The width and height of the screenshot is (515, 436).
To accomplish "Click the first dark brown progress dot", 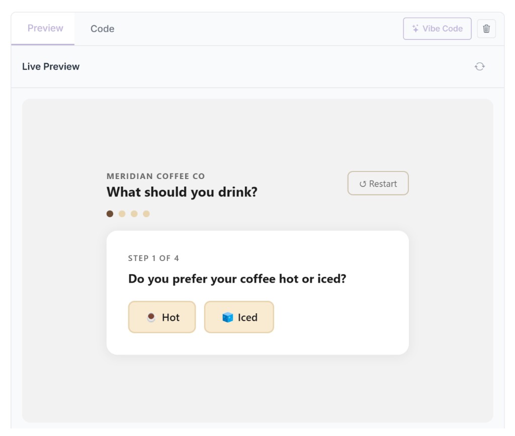I will [x=110, y=214].
